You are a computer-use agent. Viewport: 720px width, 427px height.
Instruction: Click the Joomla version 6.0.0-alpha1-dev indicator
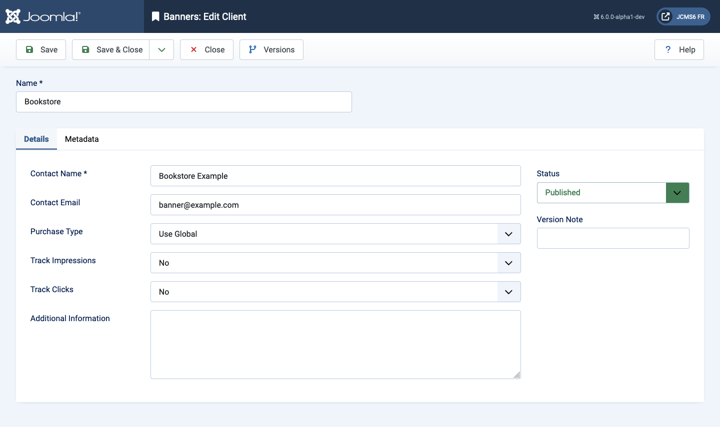(x=619, y=17)
